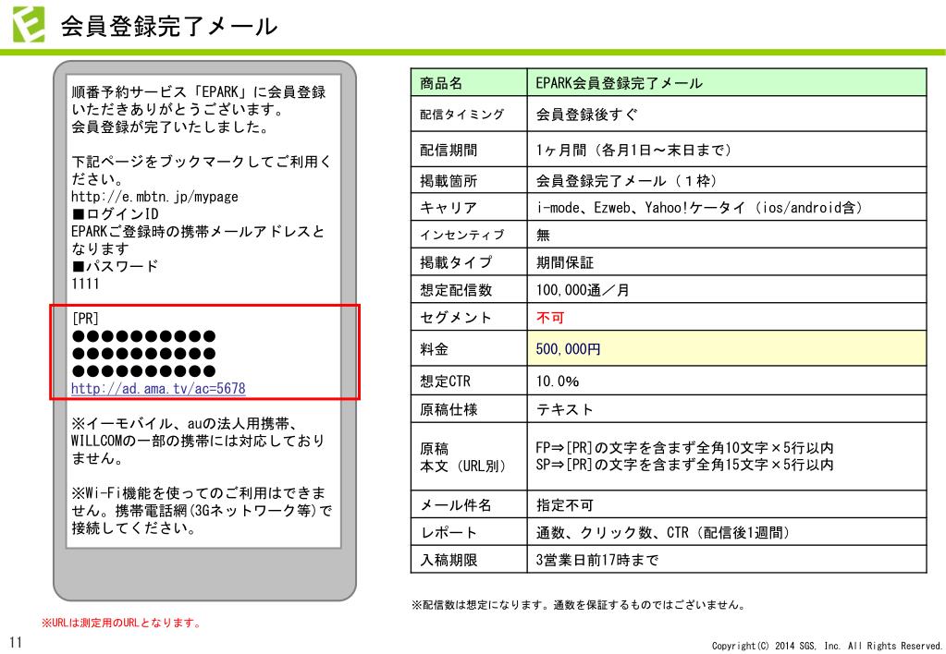The width and height of the screenshot is (946, 654).
Task: Click the 想定配信数 label cell
Action: pyautogui.click(x=469, y=290)
